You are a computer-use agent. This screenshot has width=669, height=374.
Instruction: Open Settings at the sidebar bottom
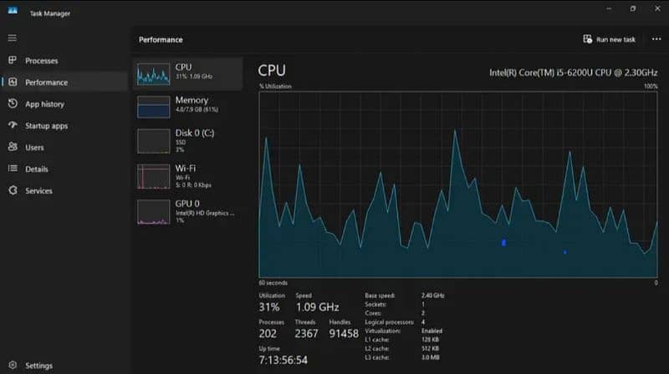13,366
